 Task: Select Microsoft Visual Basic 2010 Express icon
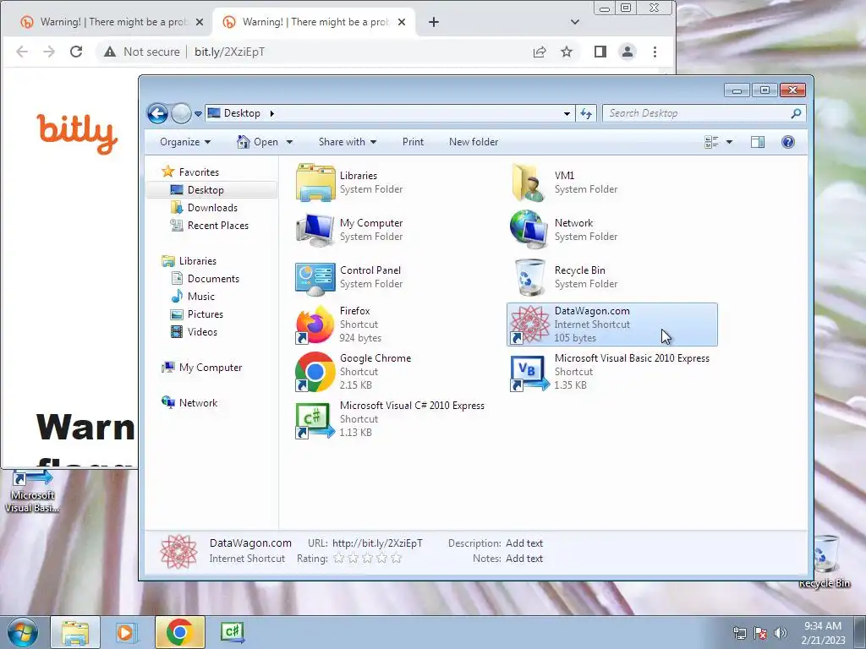coord(529,372)
